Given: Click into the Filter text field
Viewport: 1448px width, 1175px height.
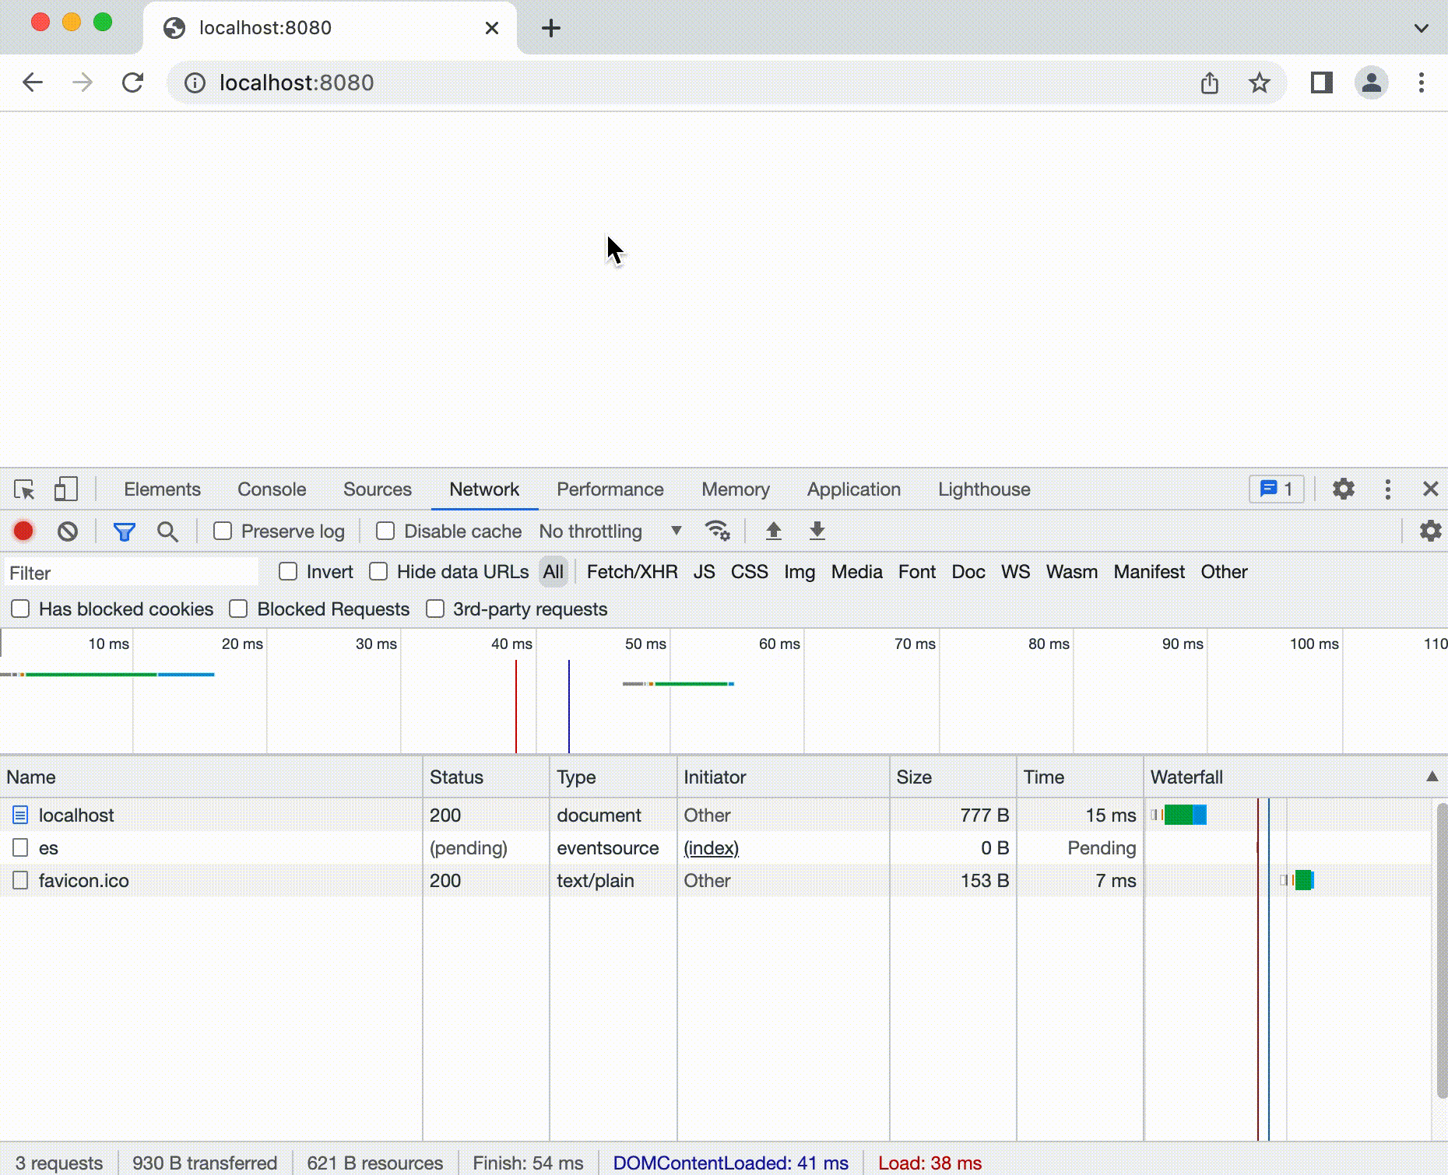Looking at the screenshot, I should 131,573.
